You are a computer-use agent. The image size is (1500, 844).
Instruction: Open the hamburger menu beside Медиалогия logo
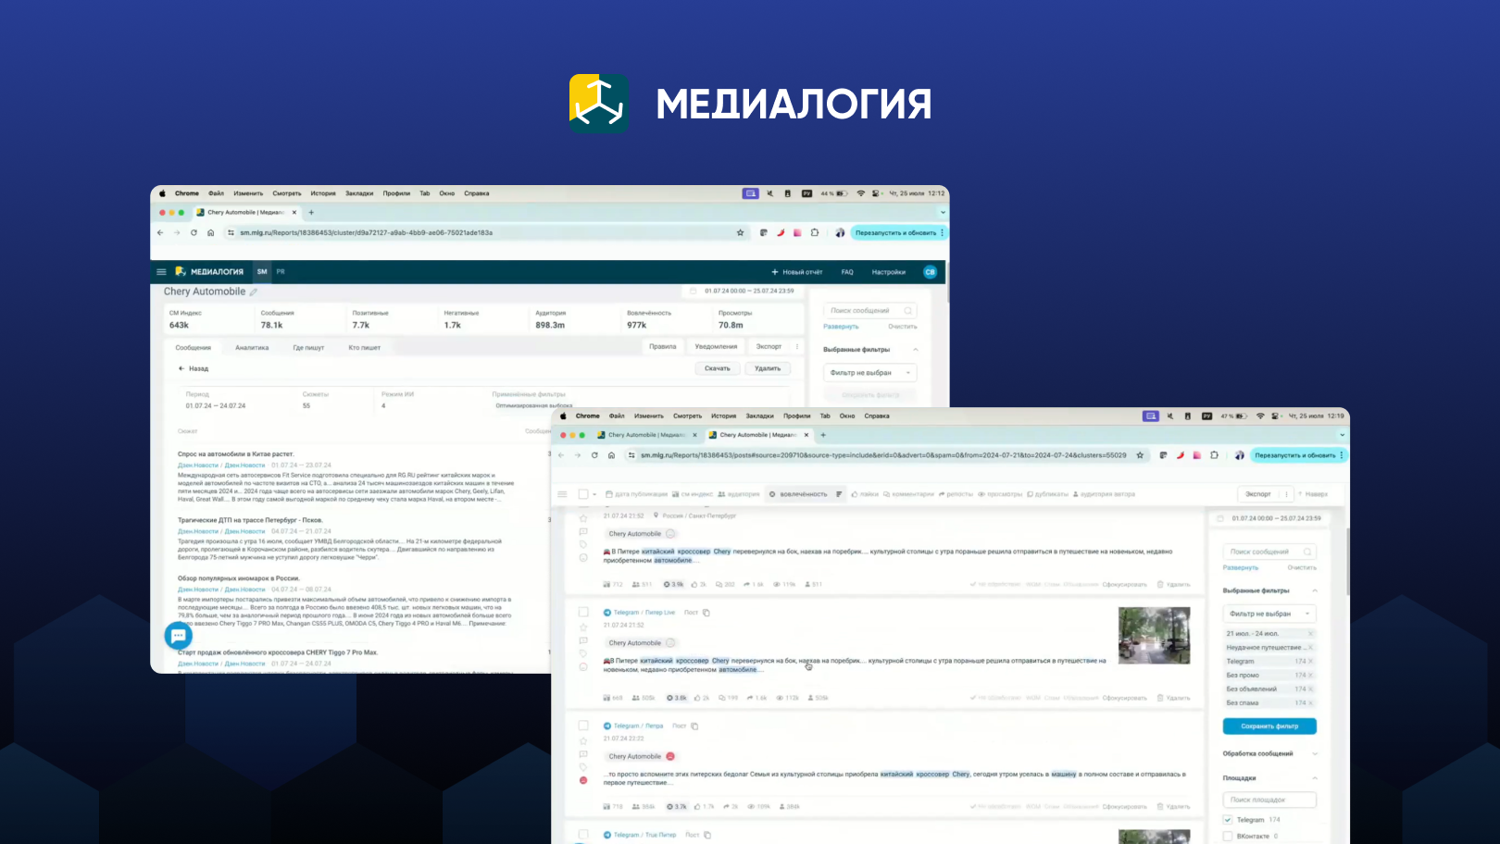pos(161,272)
